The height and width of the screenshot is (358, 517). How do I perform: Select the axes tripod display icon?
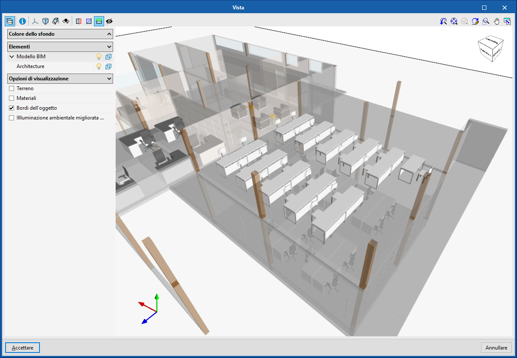34,21
